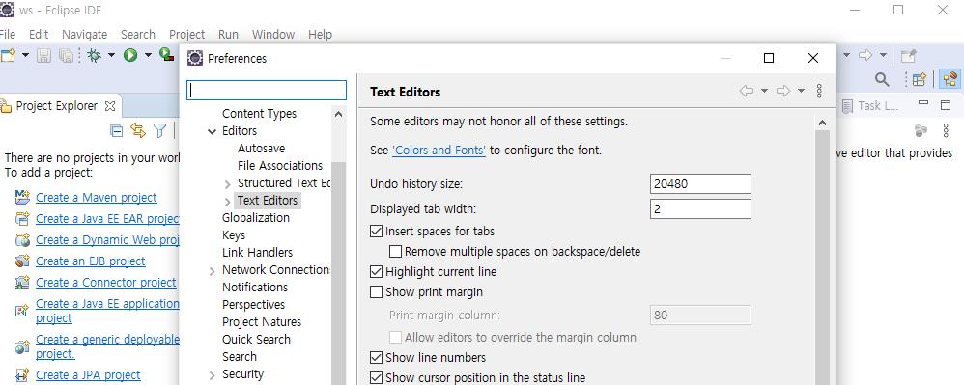964x385 pixels.
Task: Expand the Network Connections tree node
Action: coord(213,271)
